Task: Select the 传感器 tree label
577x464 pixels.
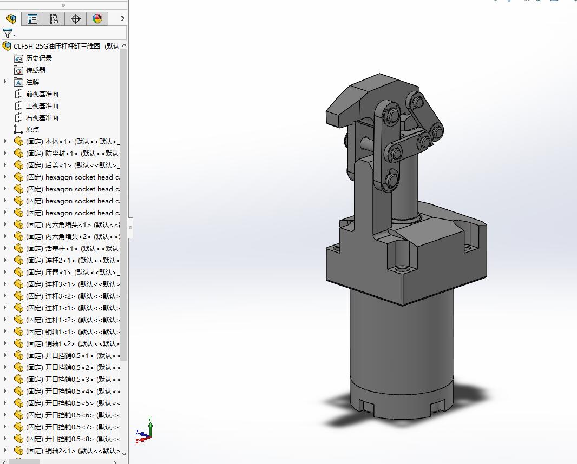Action: click(36, 70)
